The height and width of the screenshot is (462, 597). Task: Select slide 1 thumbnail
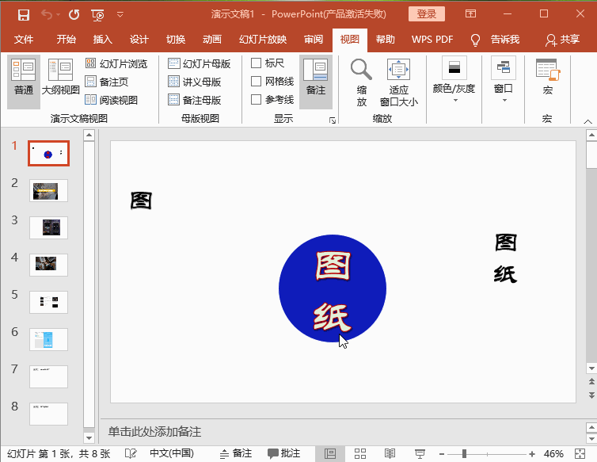(48, 153)
